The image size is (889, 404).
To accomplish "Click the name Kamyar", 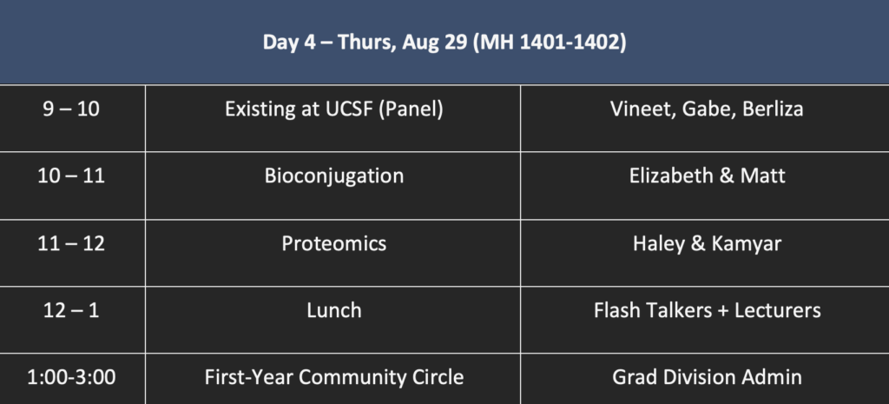I will tap(746, 244).
